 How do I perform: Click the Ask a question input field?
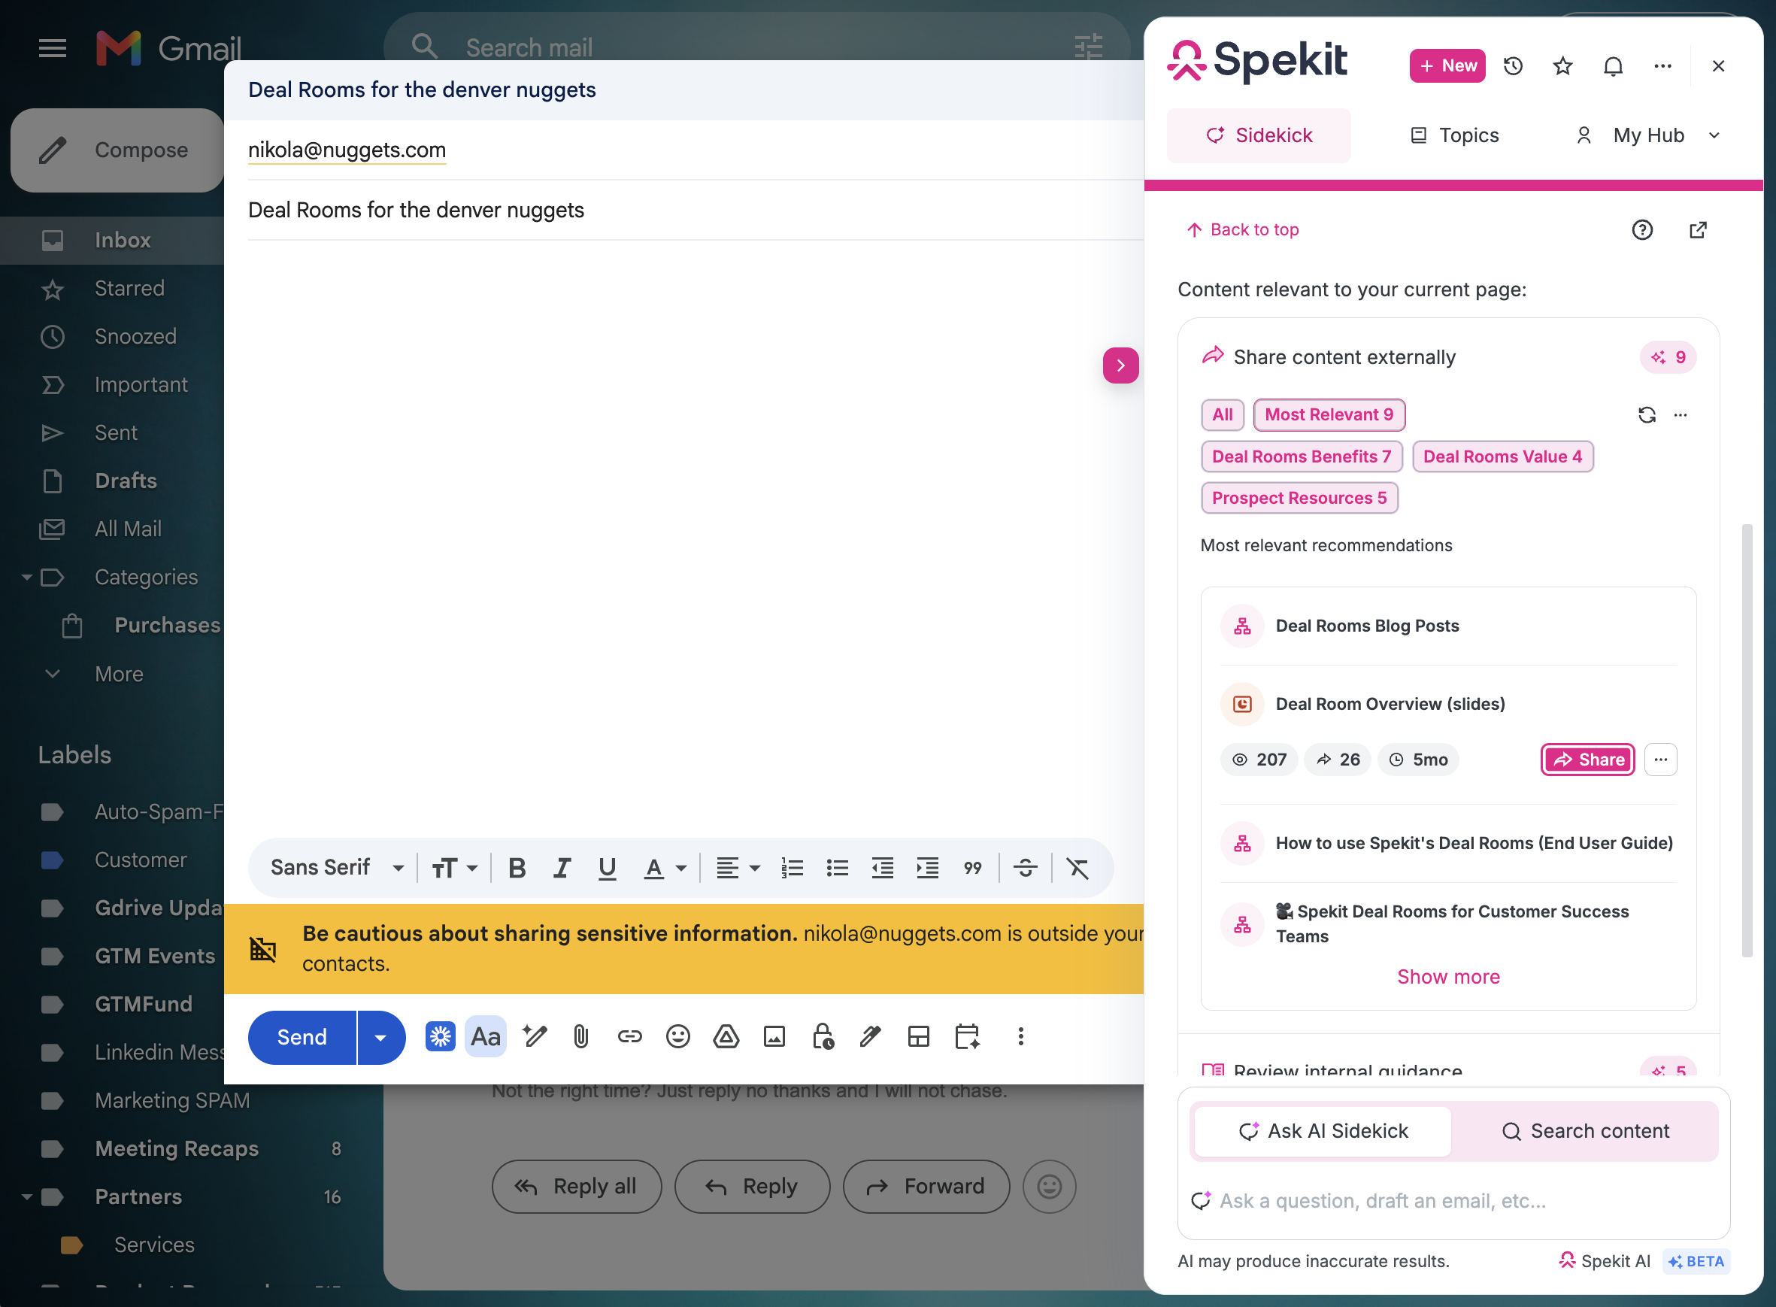[1453, 1200]
